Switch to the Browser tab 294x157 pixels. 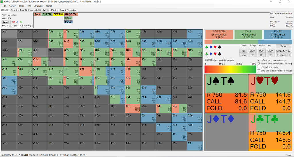[5, 10]
